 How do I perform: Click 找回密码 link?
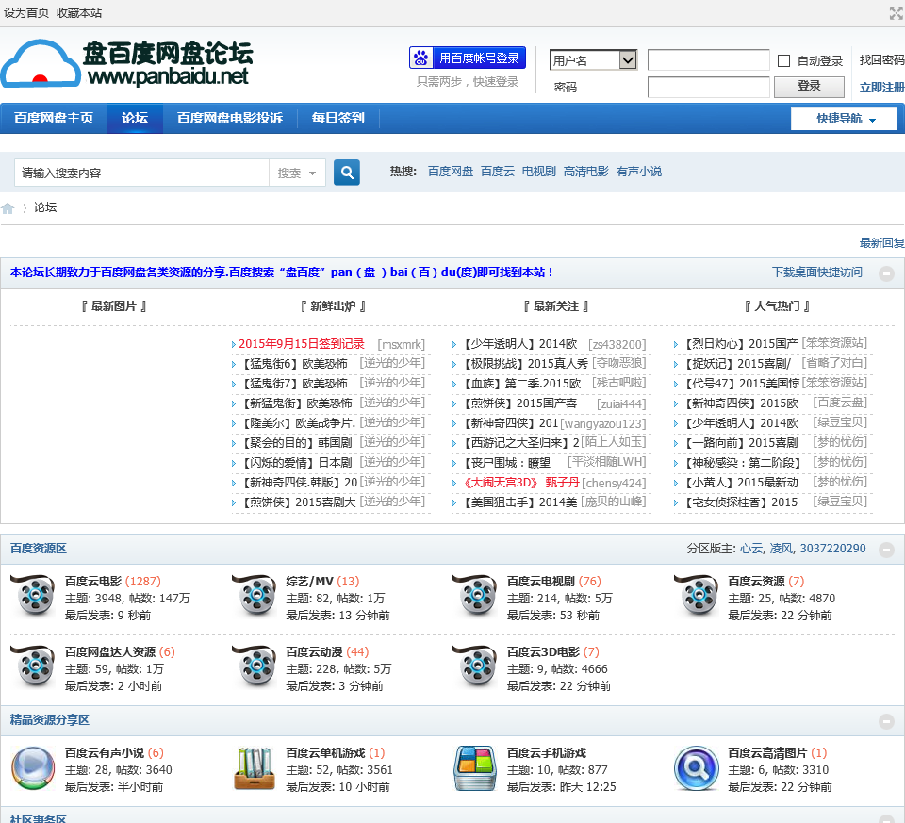click(882, 60)
